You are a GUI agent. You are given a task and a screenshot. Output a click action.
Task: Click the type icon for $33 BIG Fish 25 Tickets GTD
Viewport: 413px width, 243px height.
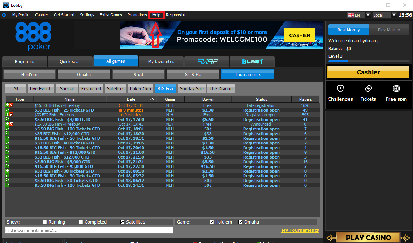pos(7,110)
